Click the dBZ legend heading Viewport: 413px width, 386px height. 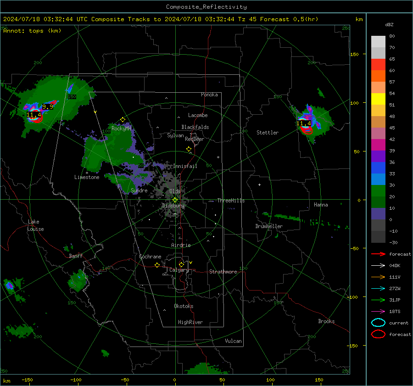coord(389,25)
